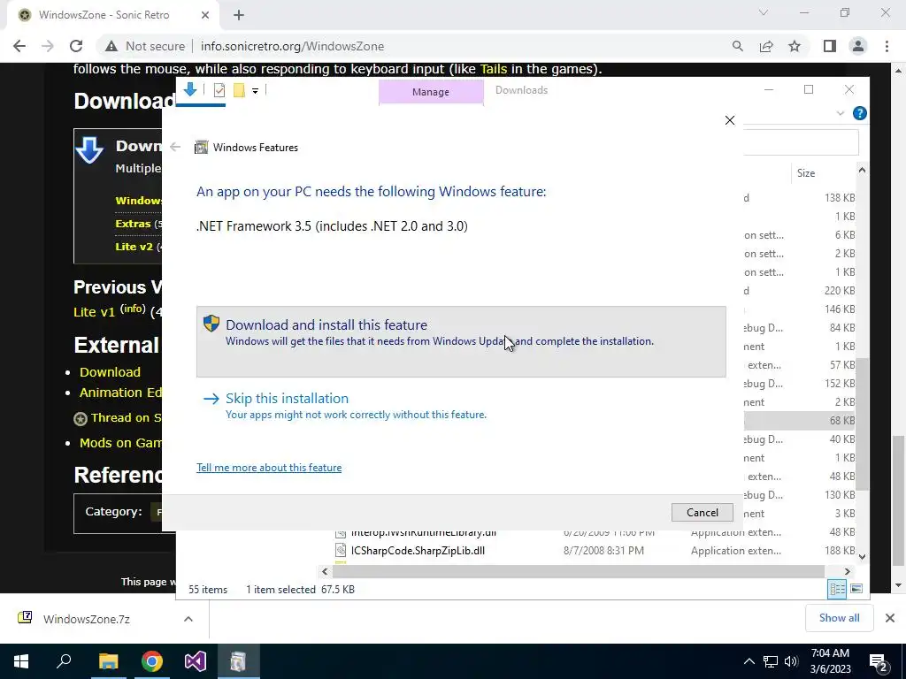Open the notification center icon

[879, 662]
